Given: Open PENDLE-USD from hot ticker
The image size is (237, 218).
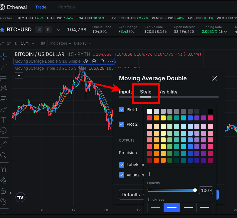Looking at the screenshot, I should point(168,18).
